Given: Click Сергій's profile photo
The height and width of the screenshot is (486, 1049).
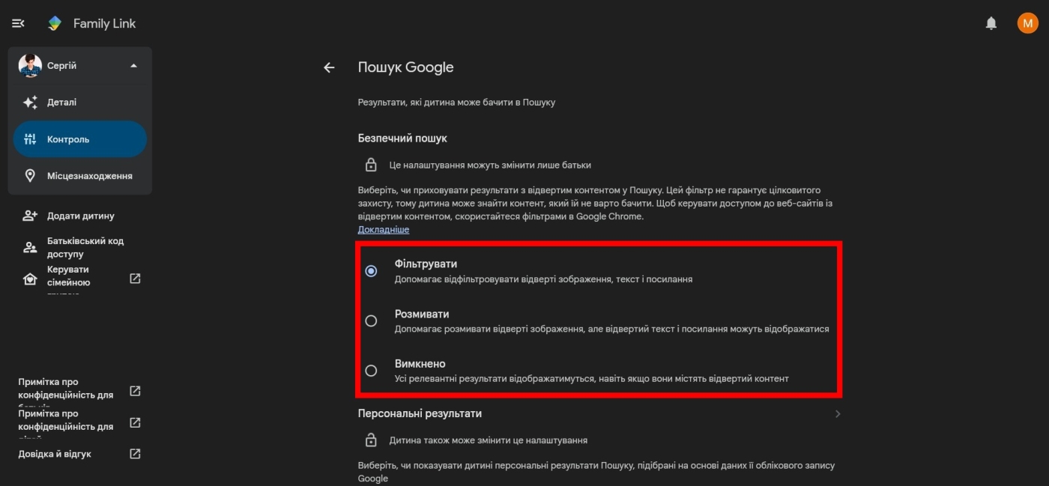Looking at the screenshot, I should pos(30,66).
